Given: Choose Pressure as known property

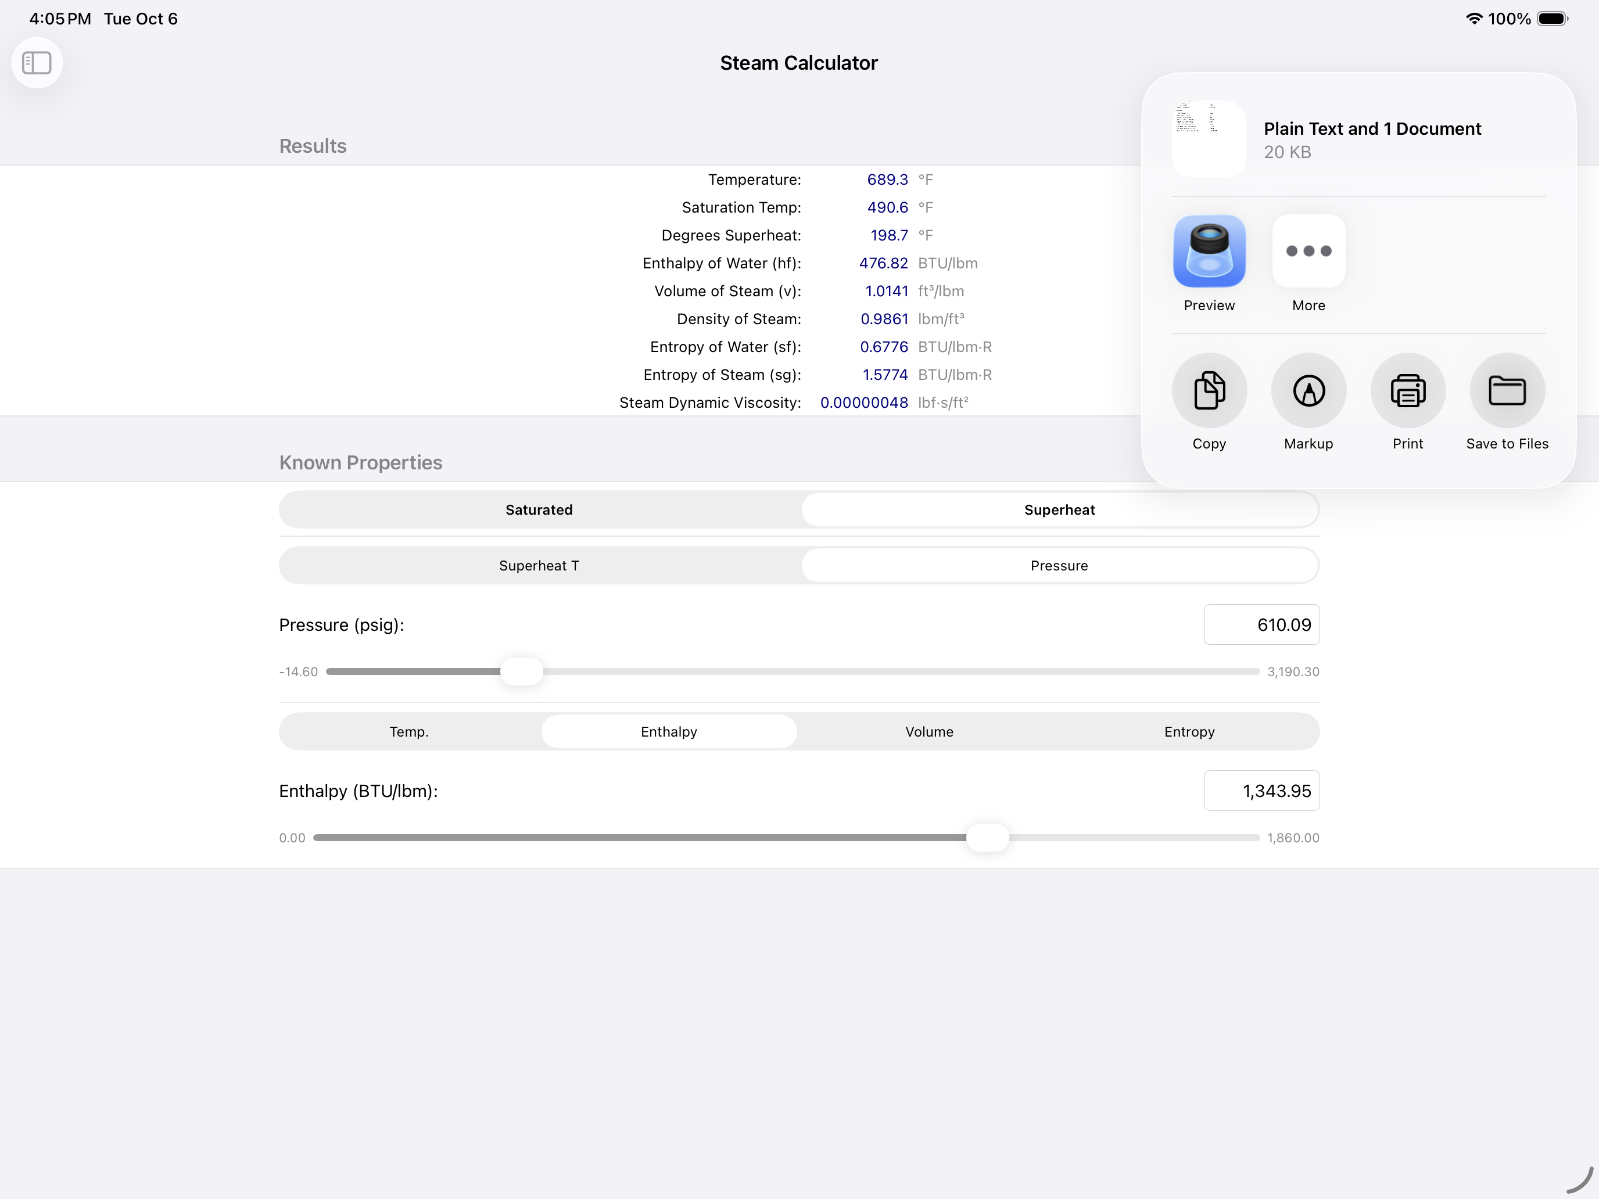Looking at the screenshot, I should coord(1059,565).
